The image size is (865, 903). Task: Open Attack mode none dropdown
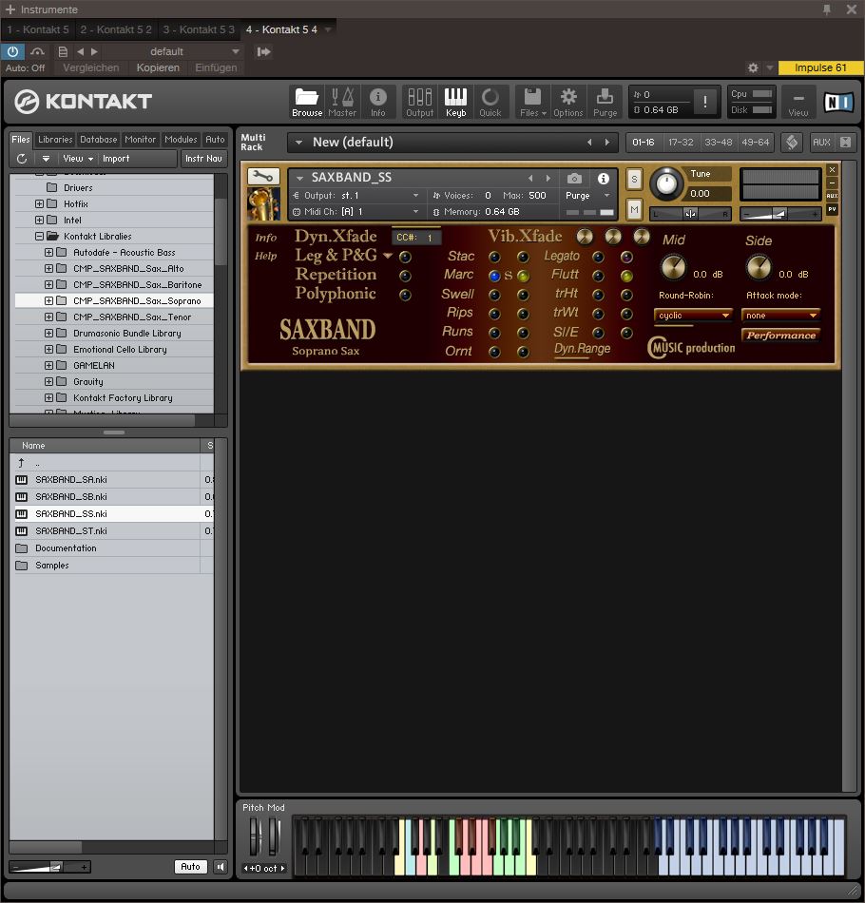780,315
